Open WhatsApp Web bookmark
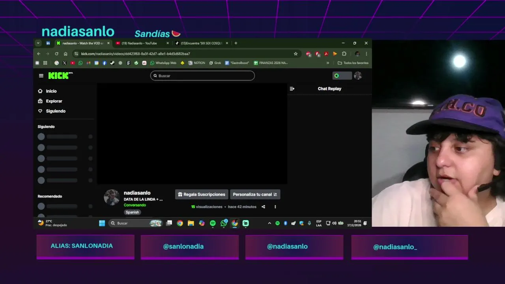Viewport: 505px width, 284px height. 163,63
